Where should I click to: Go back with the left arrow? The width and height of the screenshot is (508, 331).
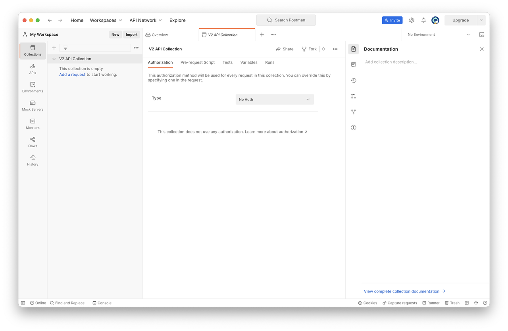click(x=50, y=20)
